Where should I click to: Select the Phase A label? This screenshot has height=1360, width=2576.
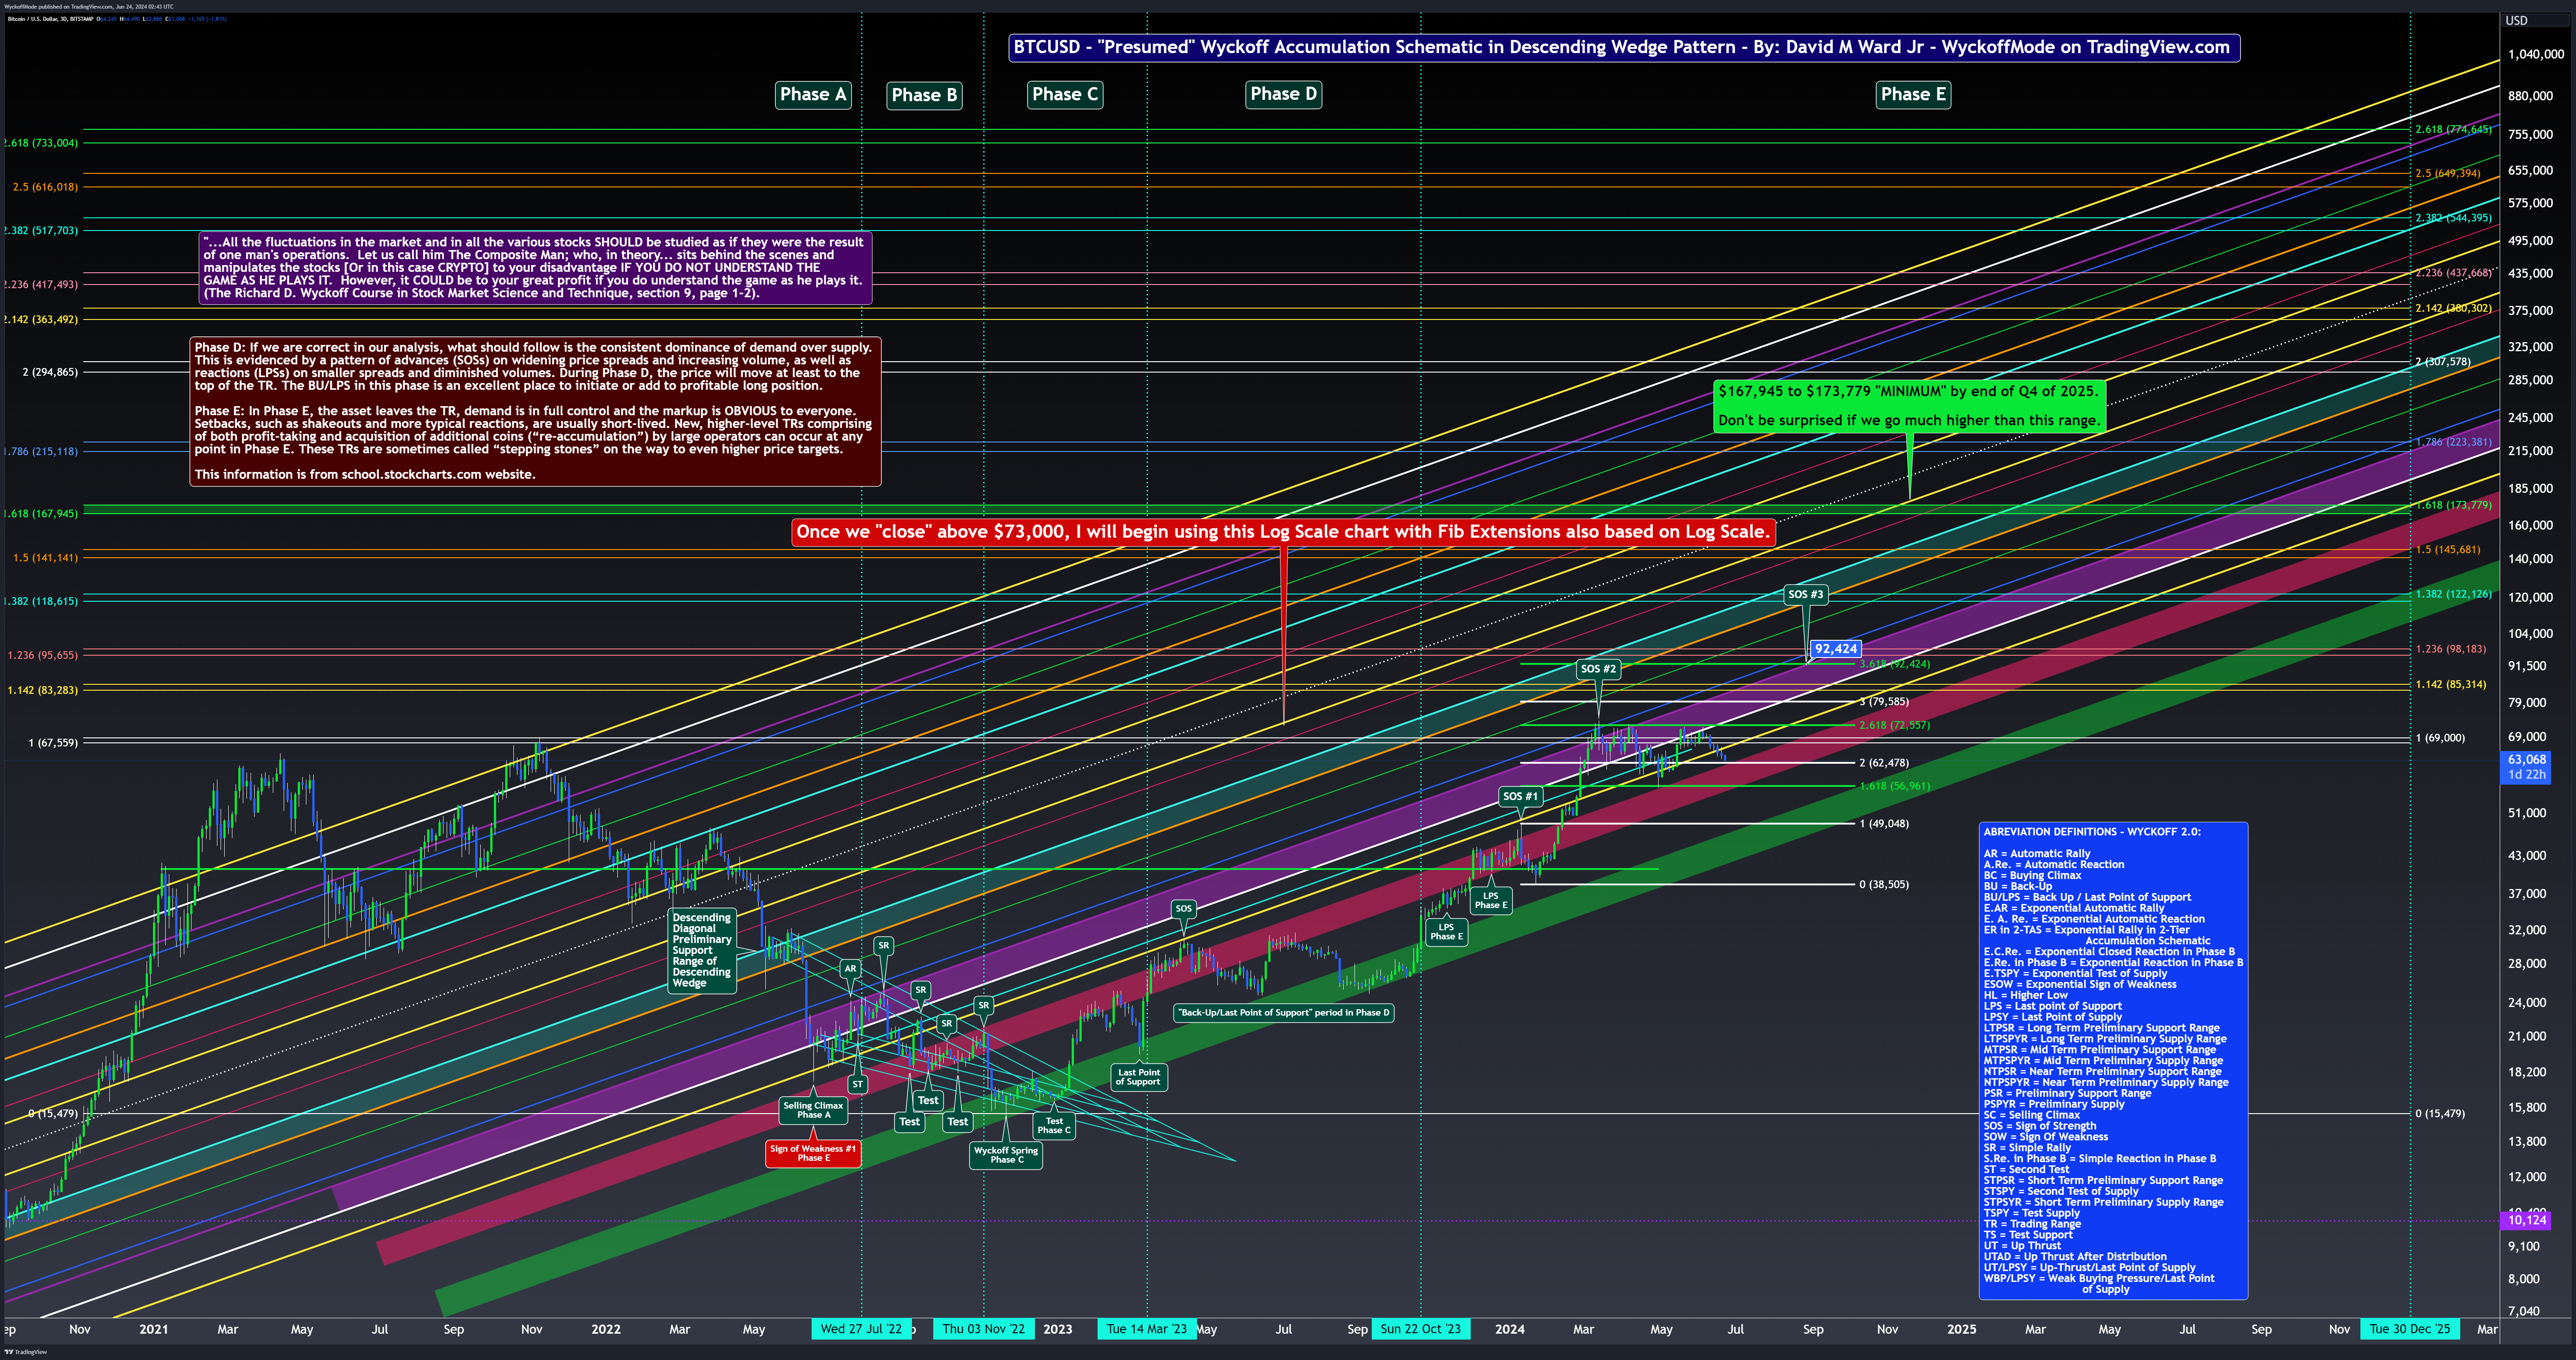tap(813, 95)
